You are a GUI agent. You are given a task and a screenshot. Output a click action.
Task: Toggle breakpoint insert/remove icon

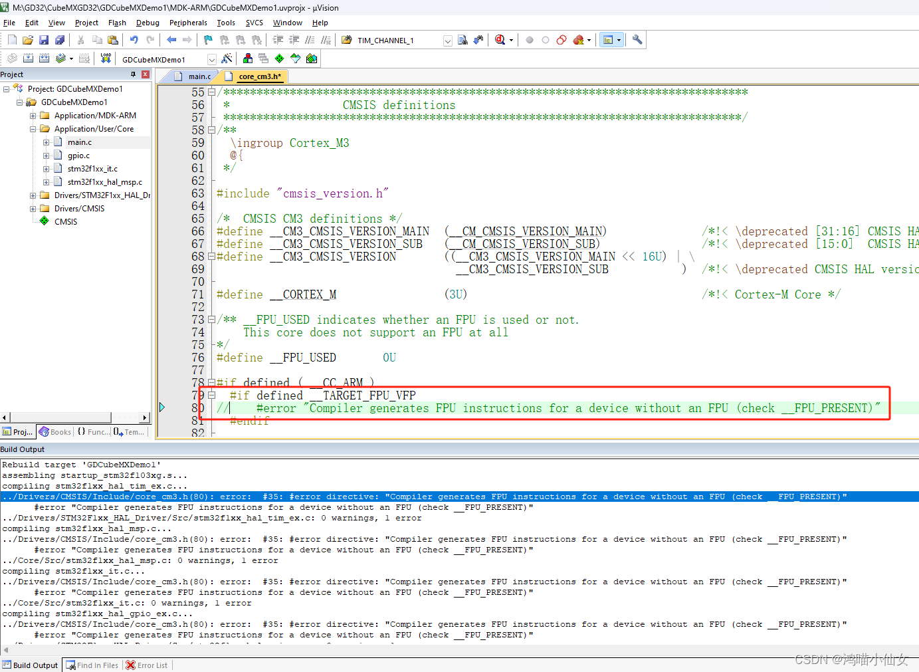coord(530,40)
